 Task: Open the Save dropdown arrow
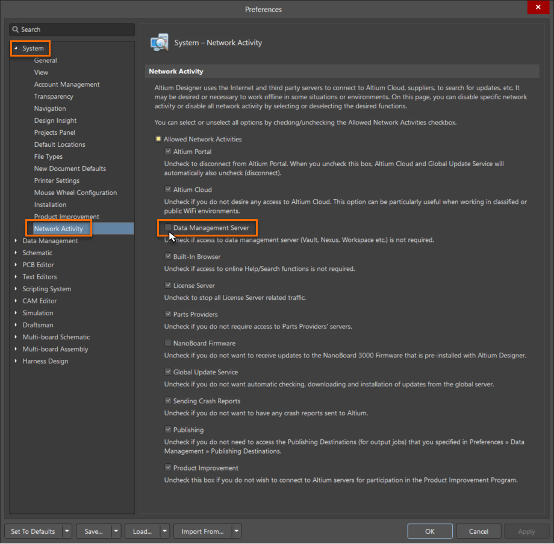tap(116, 531)
